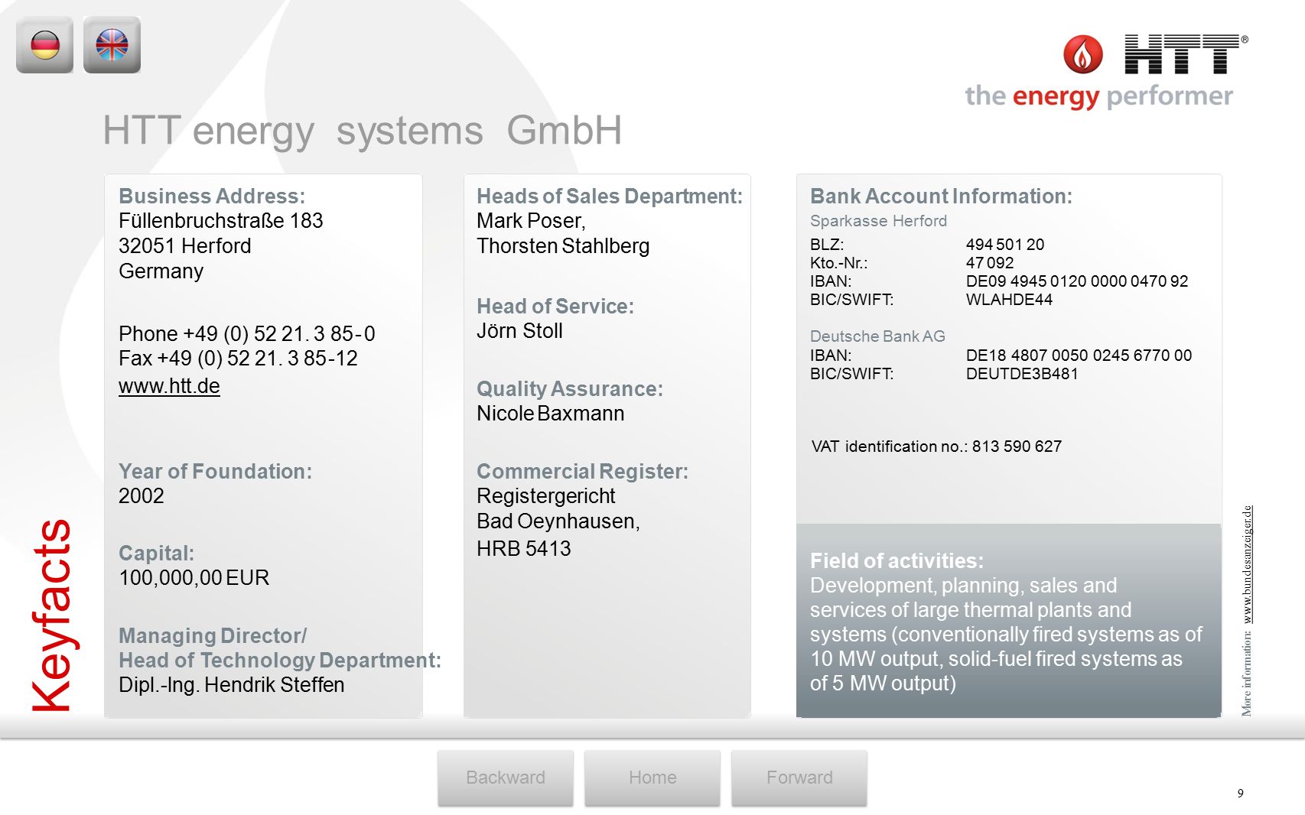Click the name 'Thorsten Stahlberg'

pyautogui.click(x=563, y=246)
